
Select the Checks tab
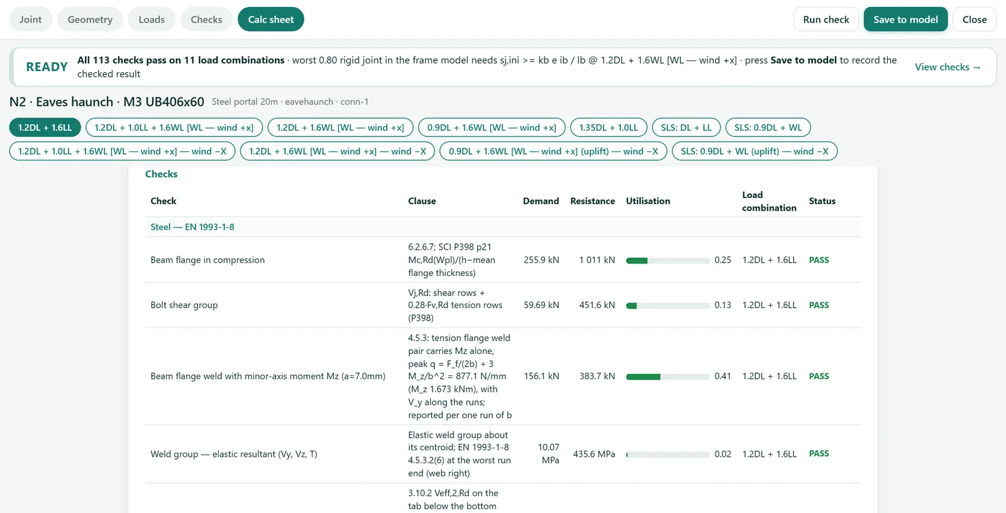point(206,19)
